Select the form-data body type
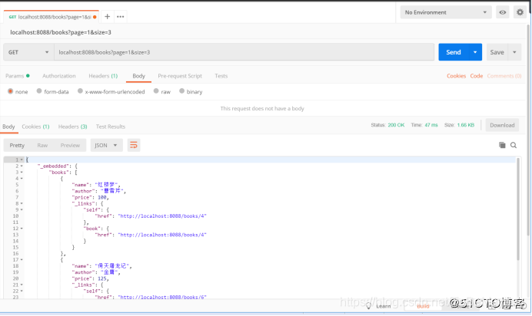Viewport: 532px width, 316px height. tap(39, 91)
